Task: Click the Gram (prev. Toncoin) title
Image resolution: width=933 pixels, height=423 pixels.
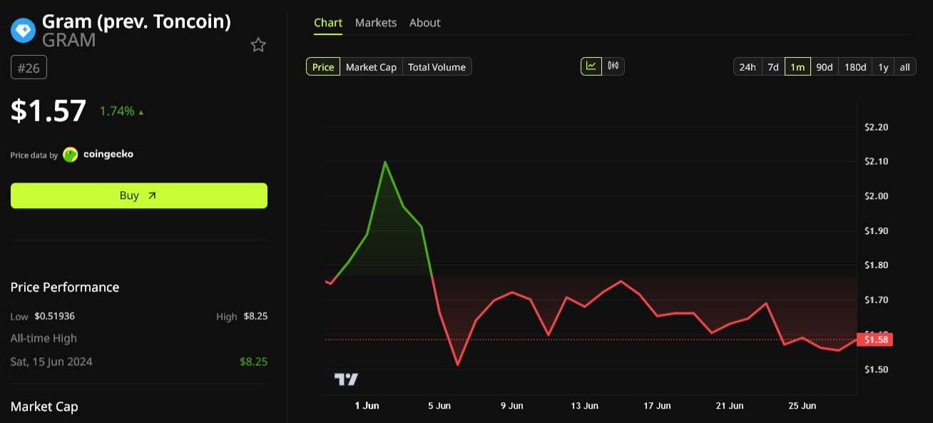Action: point(136,21)
